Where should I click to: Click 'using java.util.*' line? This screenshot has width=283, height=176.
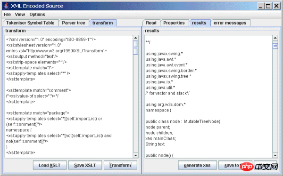[160, 88]
